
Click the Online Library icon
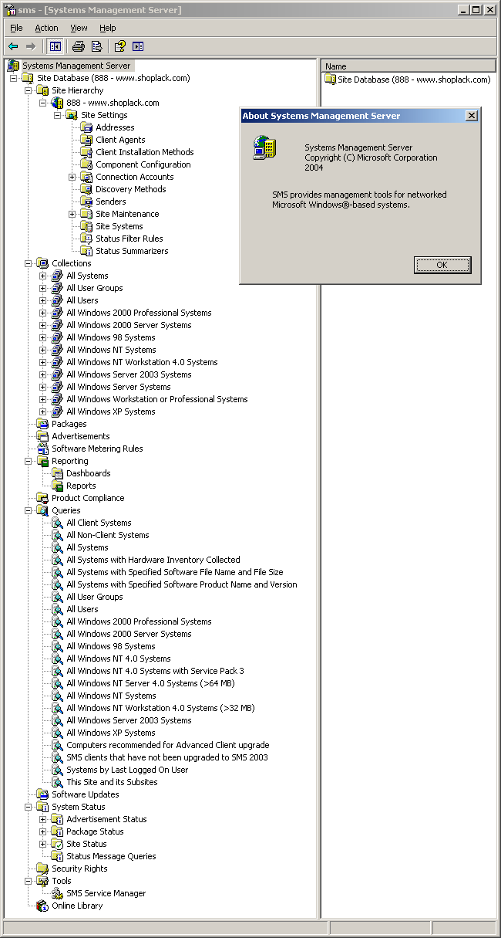coord(42,906)
